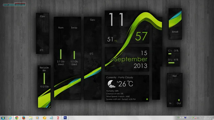This screenshot has width=214, height=120.
Task: Click the 'D:\ - 61%' label
Action: click(173, 60)
